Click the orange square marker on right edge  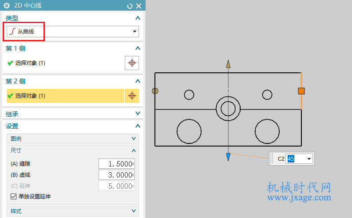(x=301, y=91)
